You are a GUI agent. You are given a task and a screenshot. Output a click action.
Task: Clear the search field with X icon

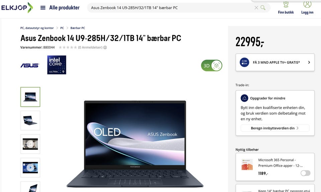click(x=256, y=8)
